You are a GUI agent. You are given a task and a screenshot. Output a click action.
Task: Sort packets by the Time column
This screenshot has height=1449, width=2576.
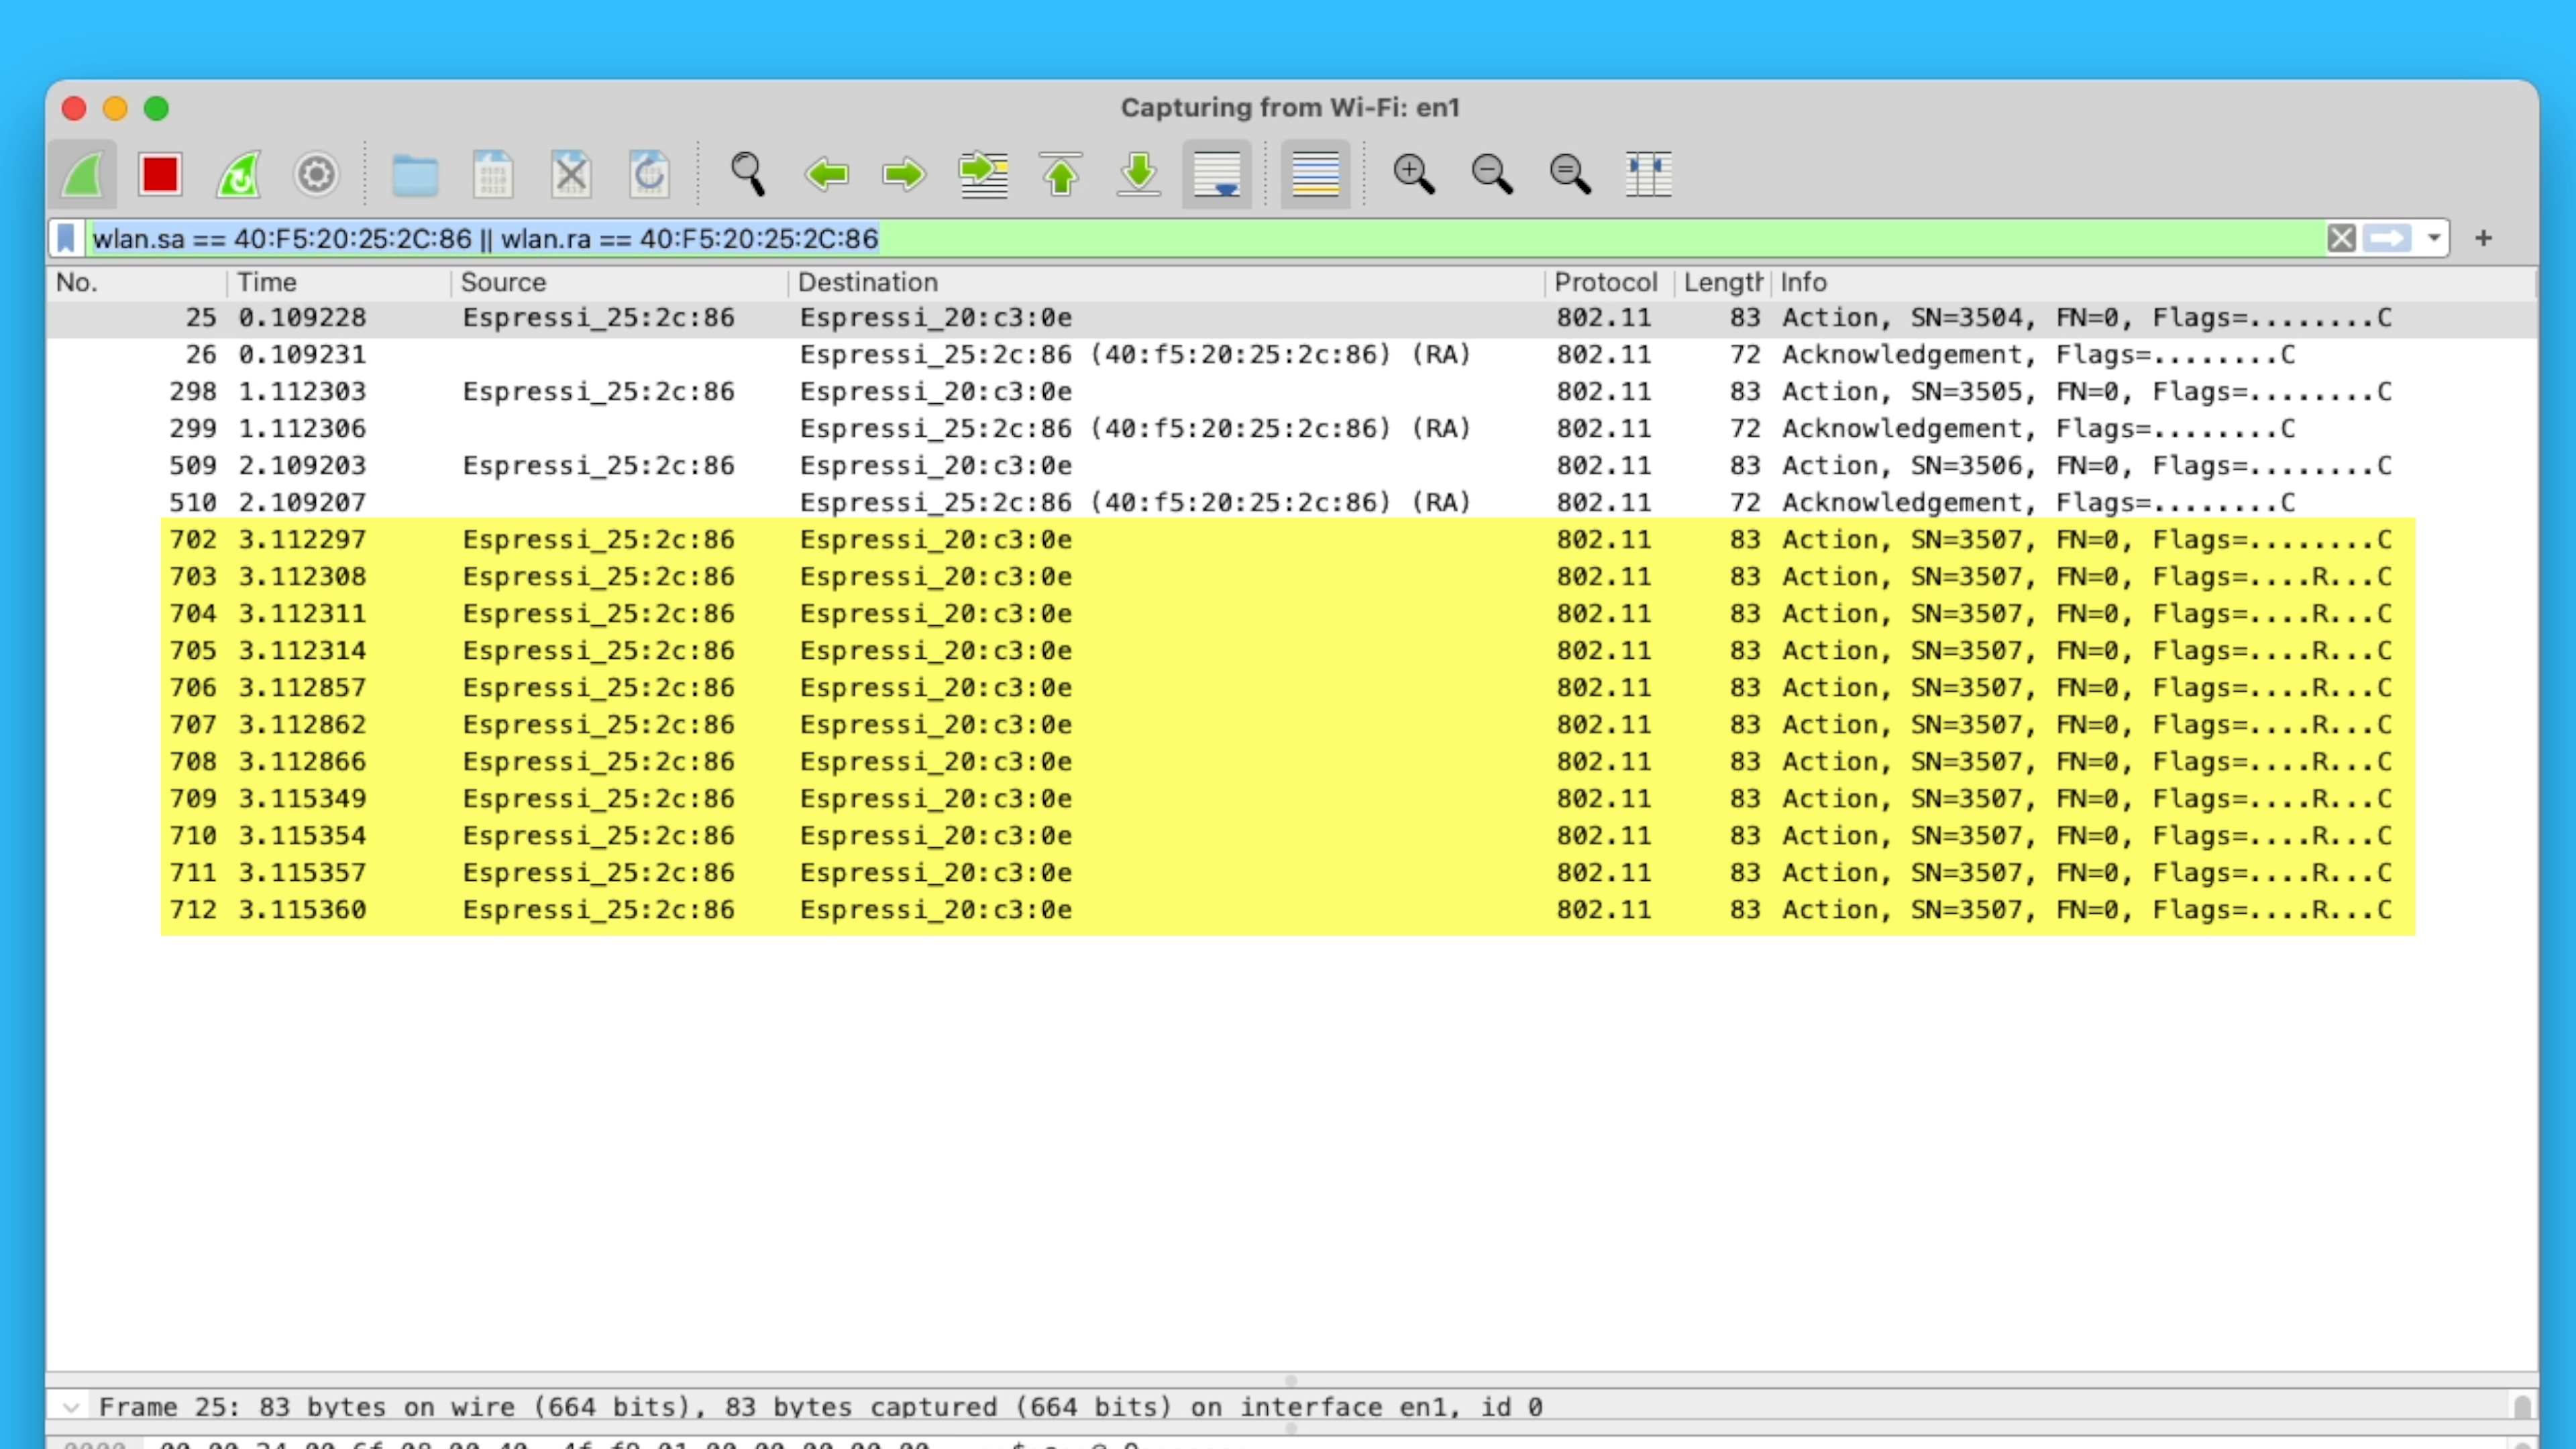point(267,283)
